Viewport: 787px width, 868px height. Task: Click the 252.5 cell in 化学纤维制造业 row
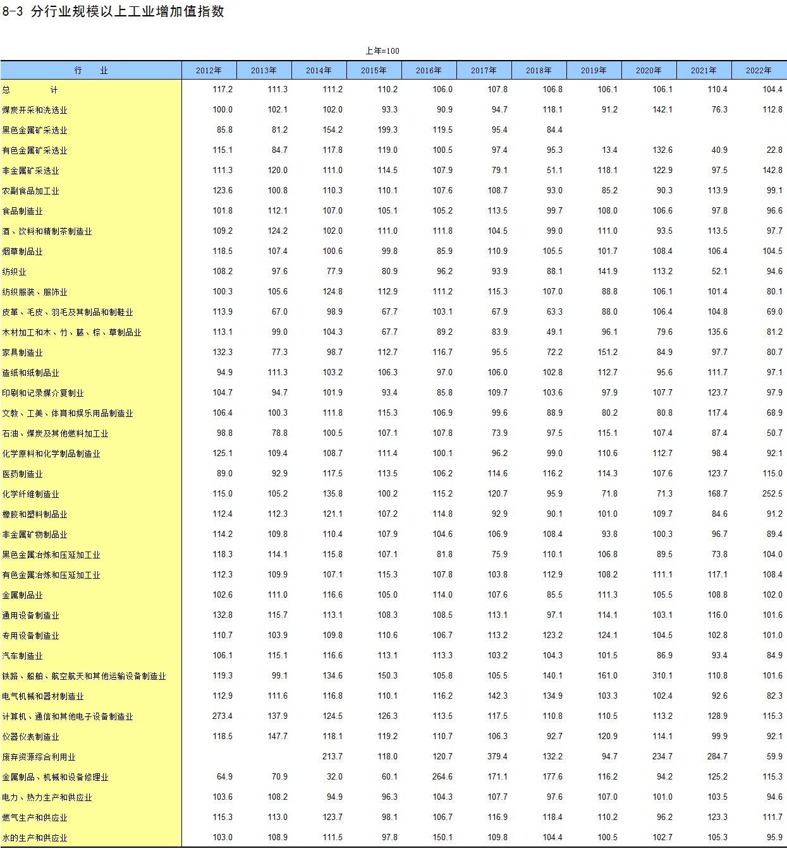(772, 493)
